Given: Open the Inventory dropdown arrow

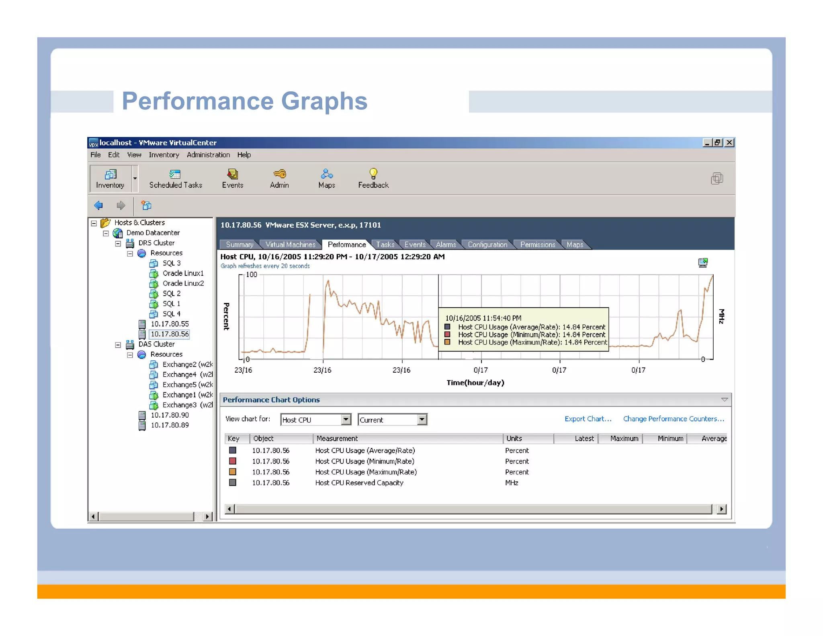Looking at the screenshot, I should click(135, 178).
